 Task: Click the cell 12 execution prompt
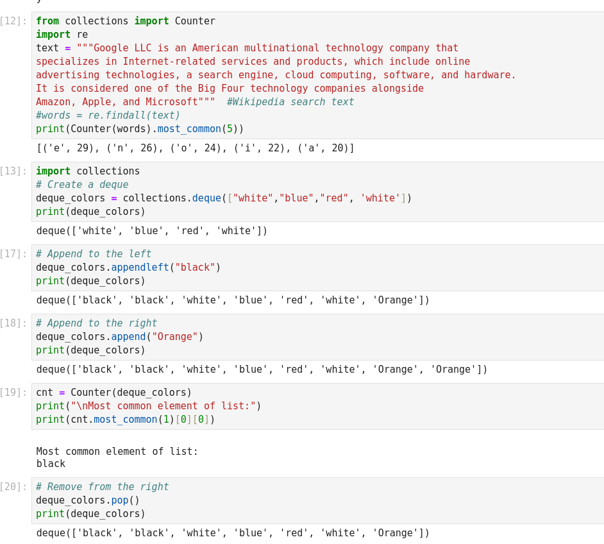point(13,21)
